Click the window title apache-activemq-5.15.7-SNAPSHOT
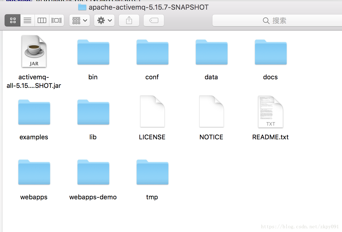Screen dimensions: 342x232 (x=148, y=7)
